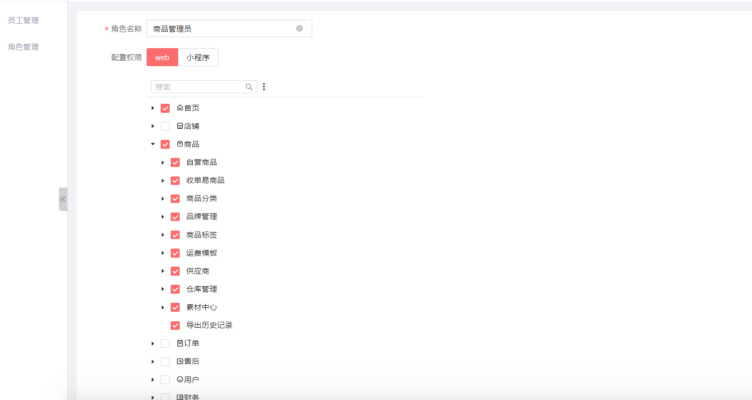Screen dimensions: 752x400
Task: Open 角色管理 in the sidebar
Action: [x=24, y=47]
